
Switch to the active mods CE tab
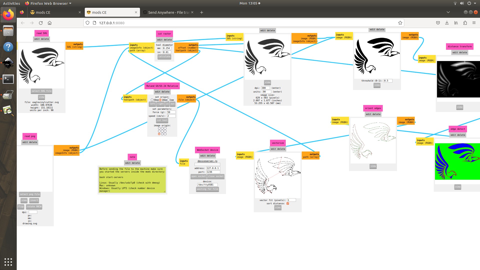point(112,12)
